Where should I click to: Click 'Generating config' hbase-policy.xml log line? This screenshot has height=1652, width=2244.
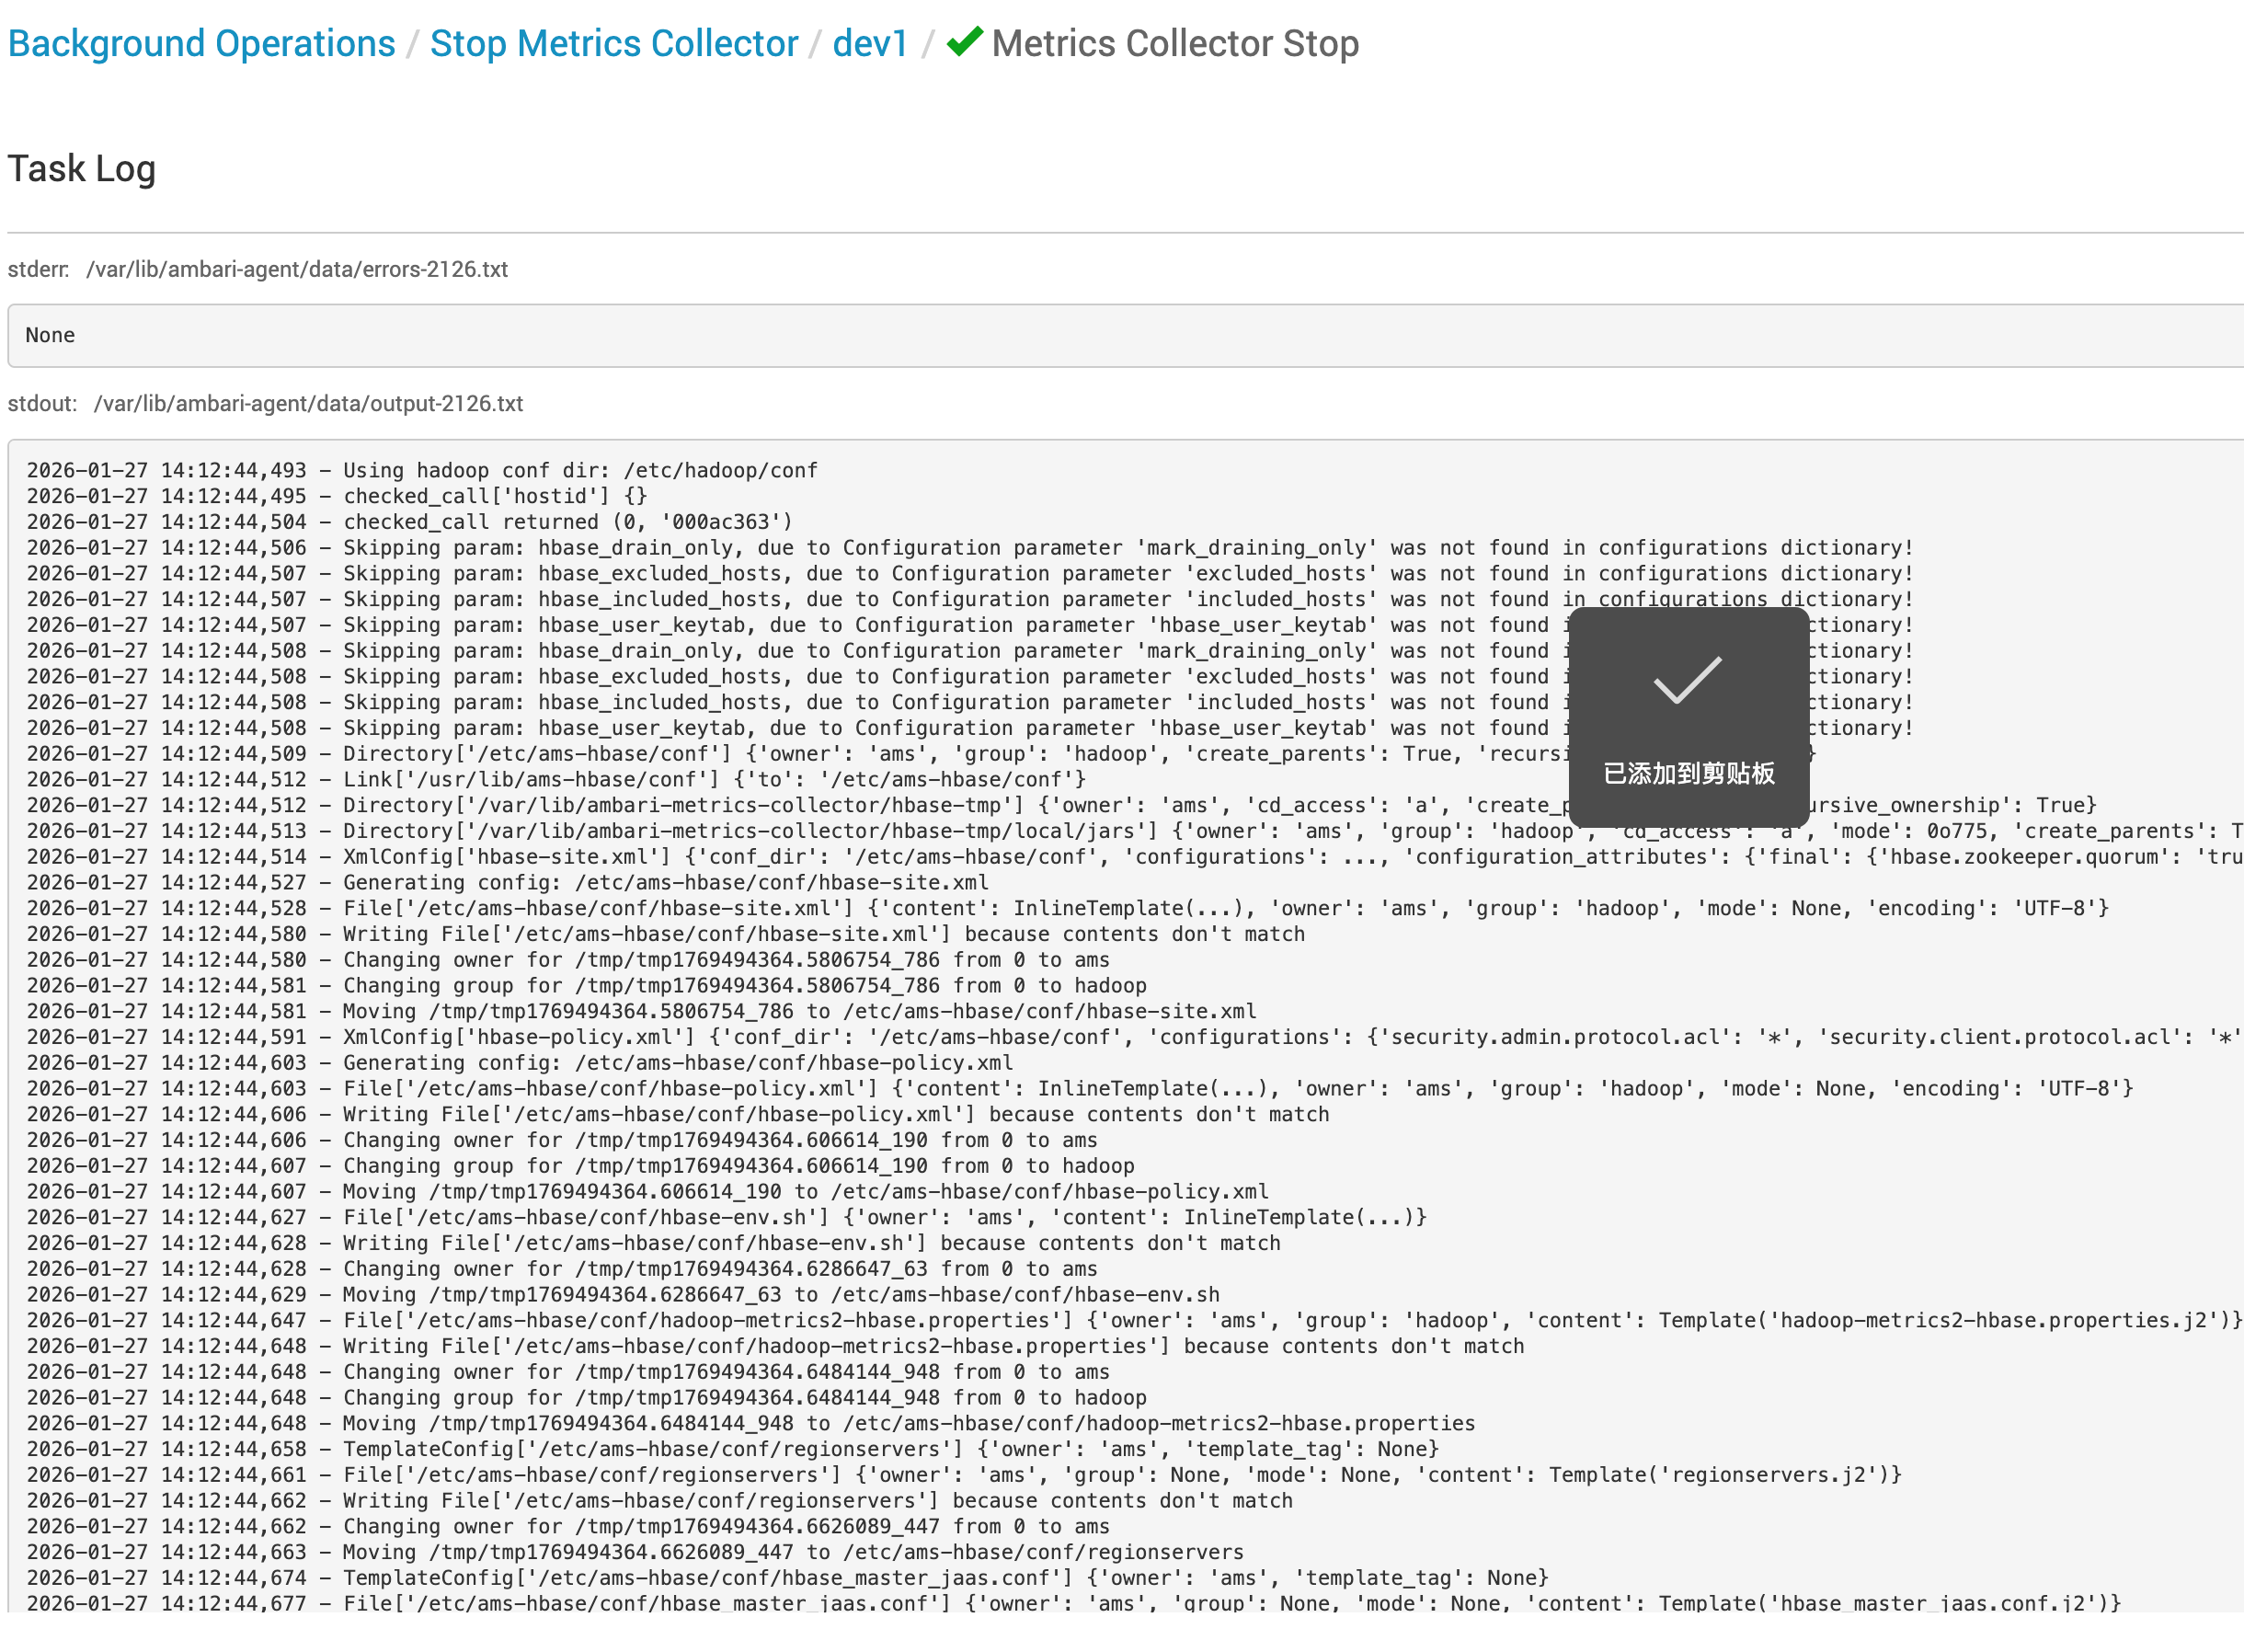click(x=519, y=1062)
